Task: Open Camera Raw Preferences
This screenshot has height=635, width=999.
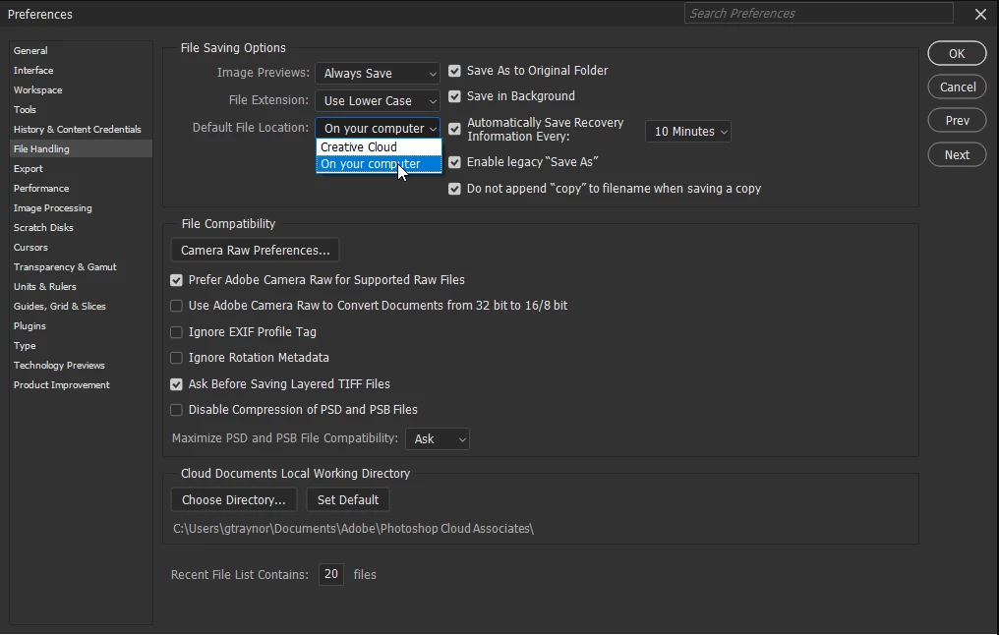Action: [255, 251]
